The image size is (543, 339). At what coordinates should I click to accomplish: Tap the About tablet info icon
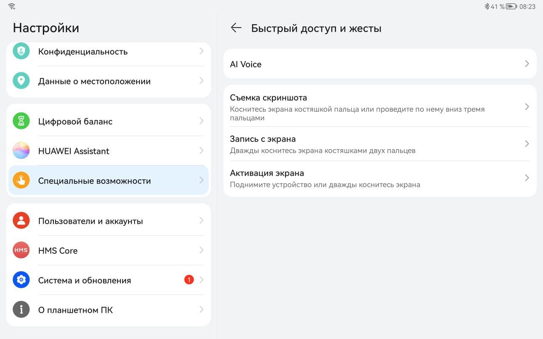click(x=21, y=310)
